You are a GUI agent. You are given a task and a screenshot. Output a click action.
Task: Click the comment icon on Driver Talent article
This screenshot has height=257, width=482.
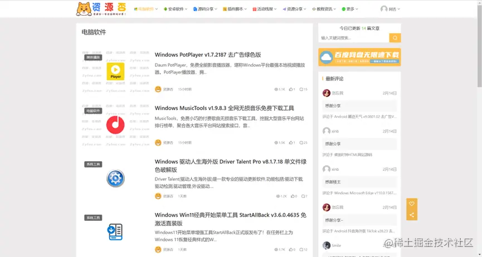[x=303, y=196]
